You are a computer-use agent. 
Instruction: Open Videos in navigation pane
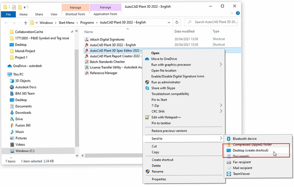click(20, 145)
